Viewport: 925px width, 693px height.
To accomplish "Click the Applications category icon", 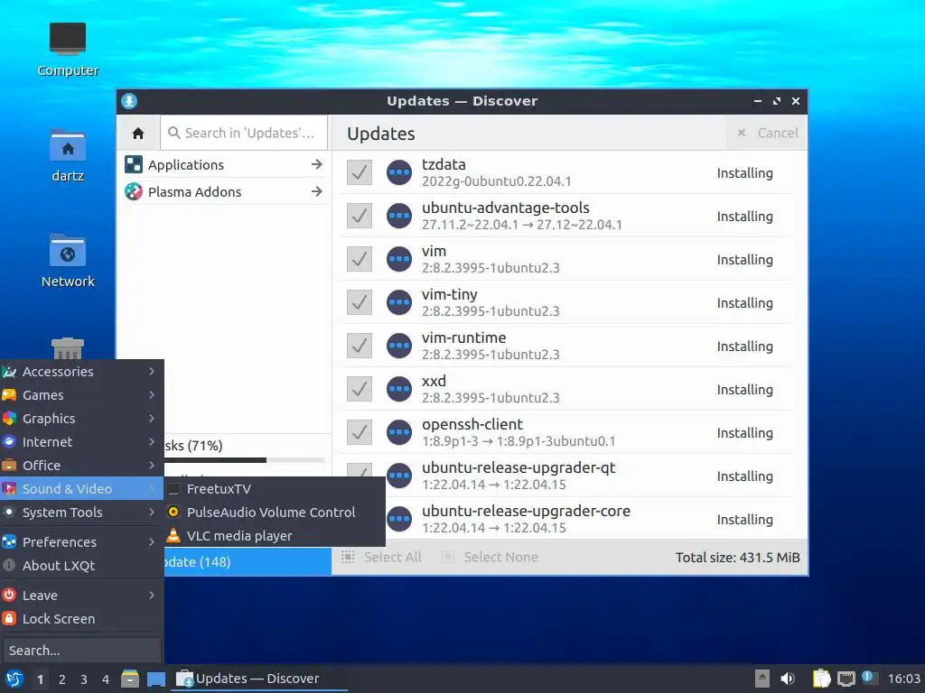I will click(x=134, y=164).
